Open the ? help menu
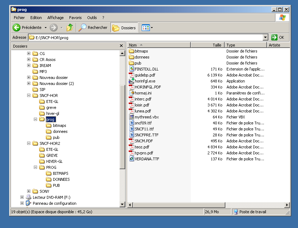 pos(103,18)
